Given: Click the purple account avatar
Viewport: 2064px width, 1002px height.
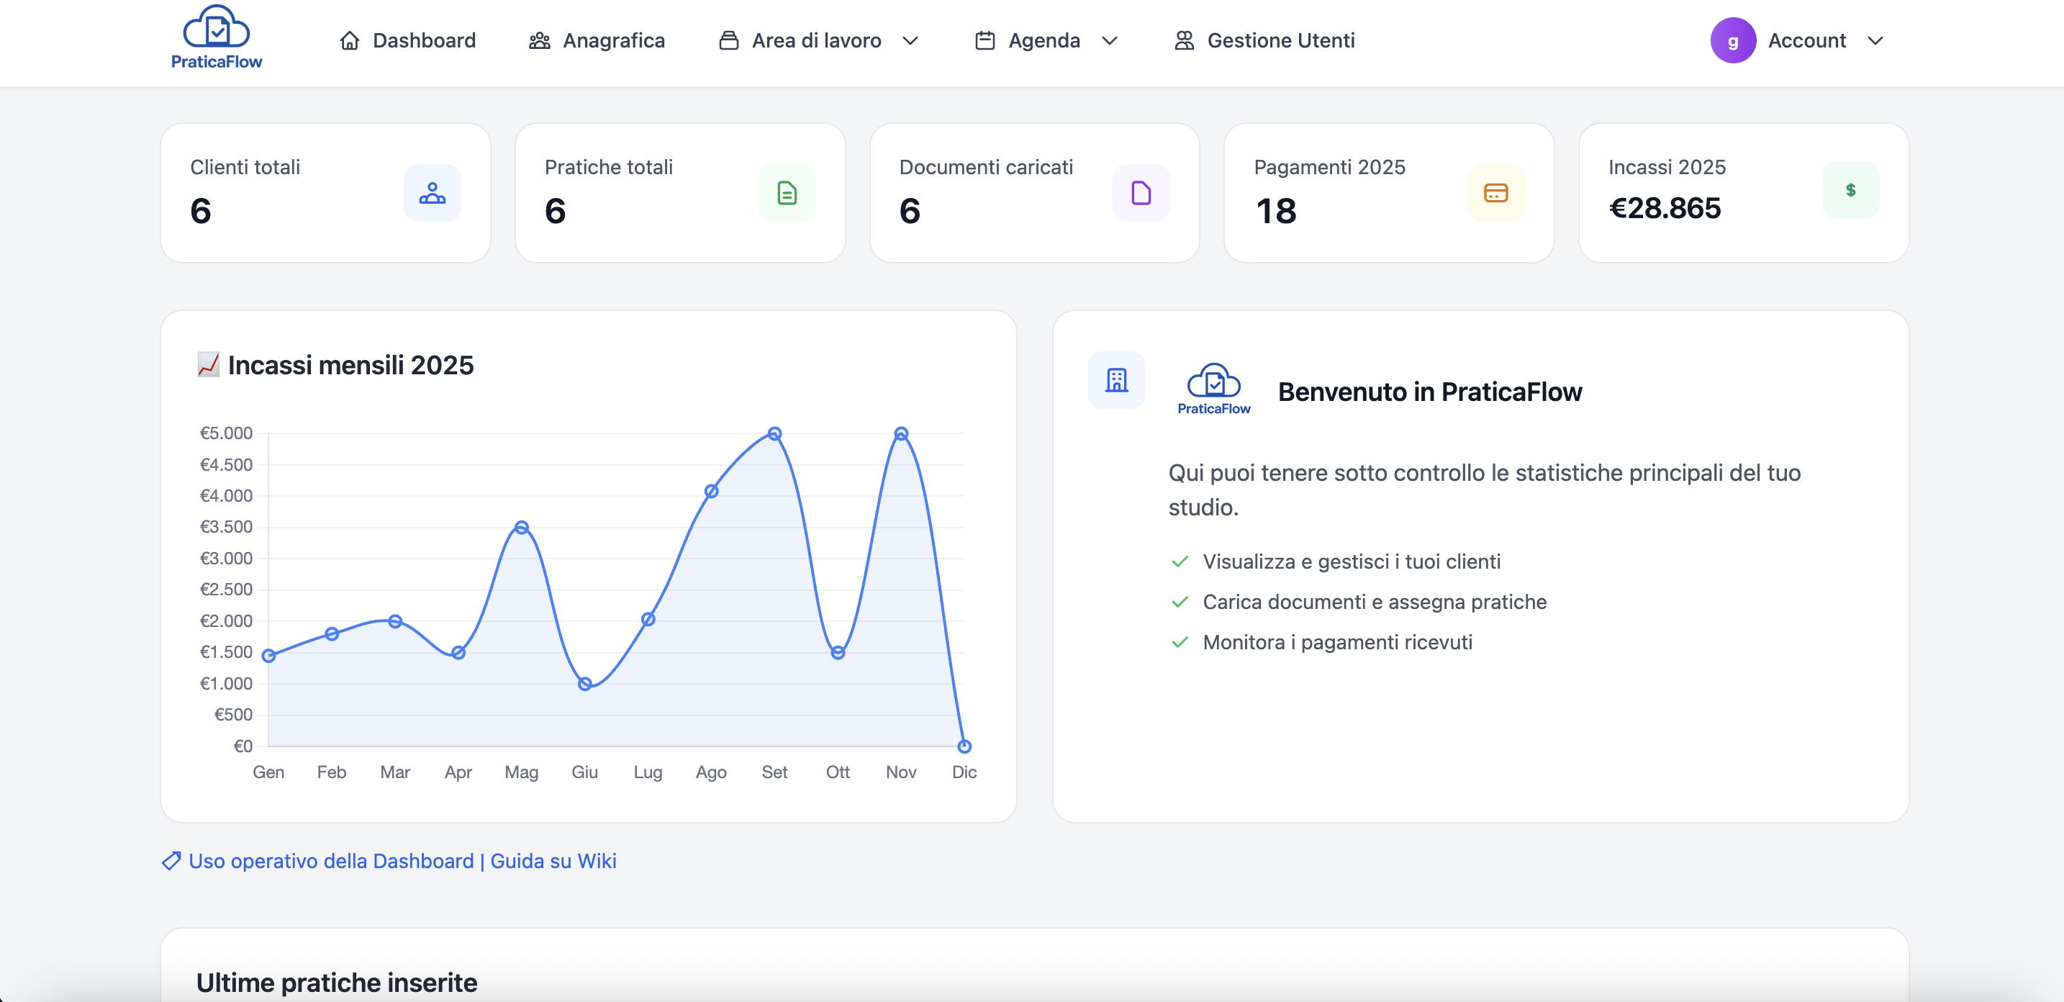Looking at the screenshot, I should (x=1733, y=41).
